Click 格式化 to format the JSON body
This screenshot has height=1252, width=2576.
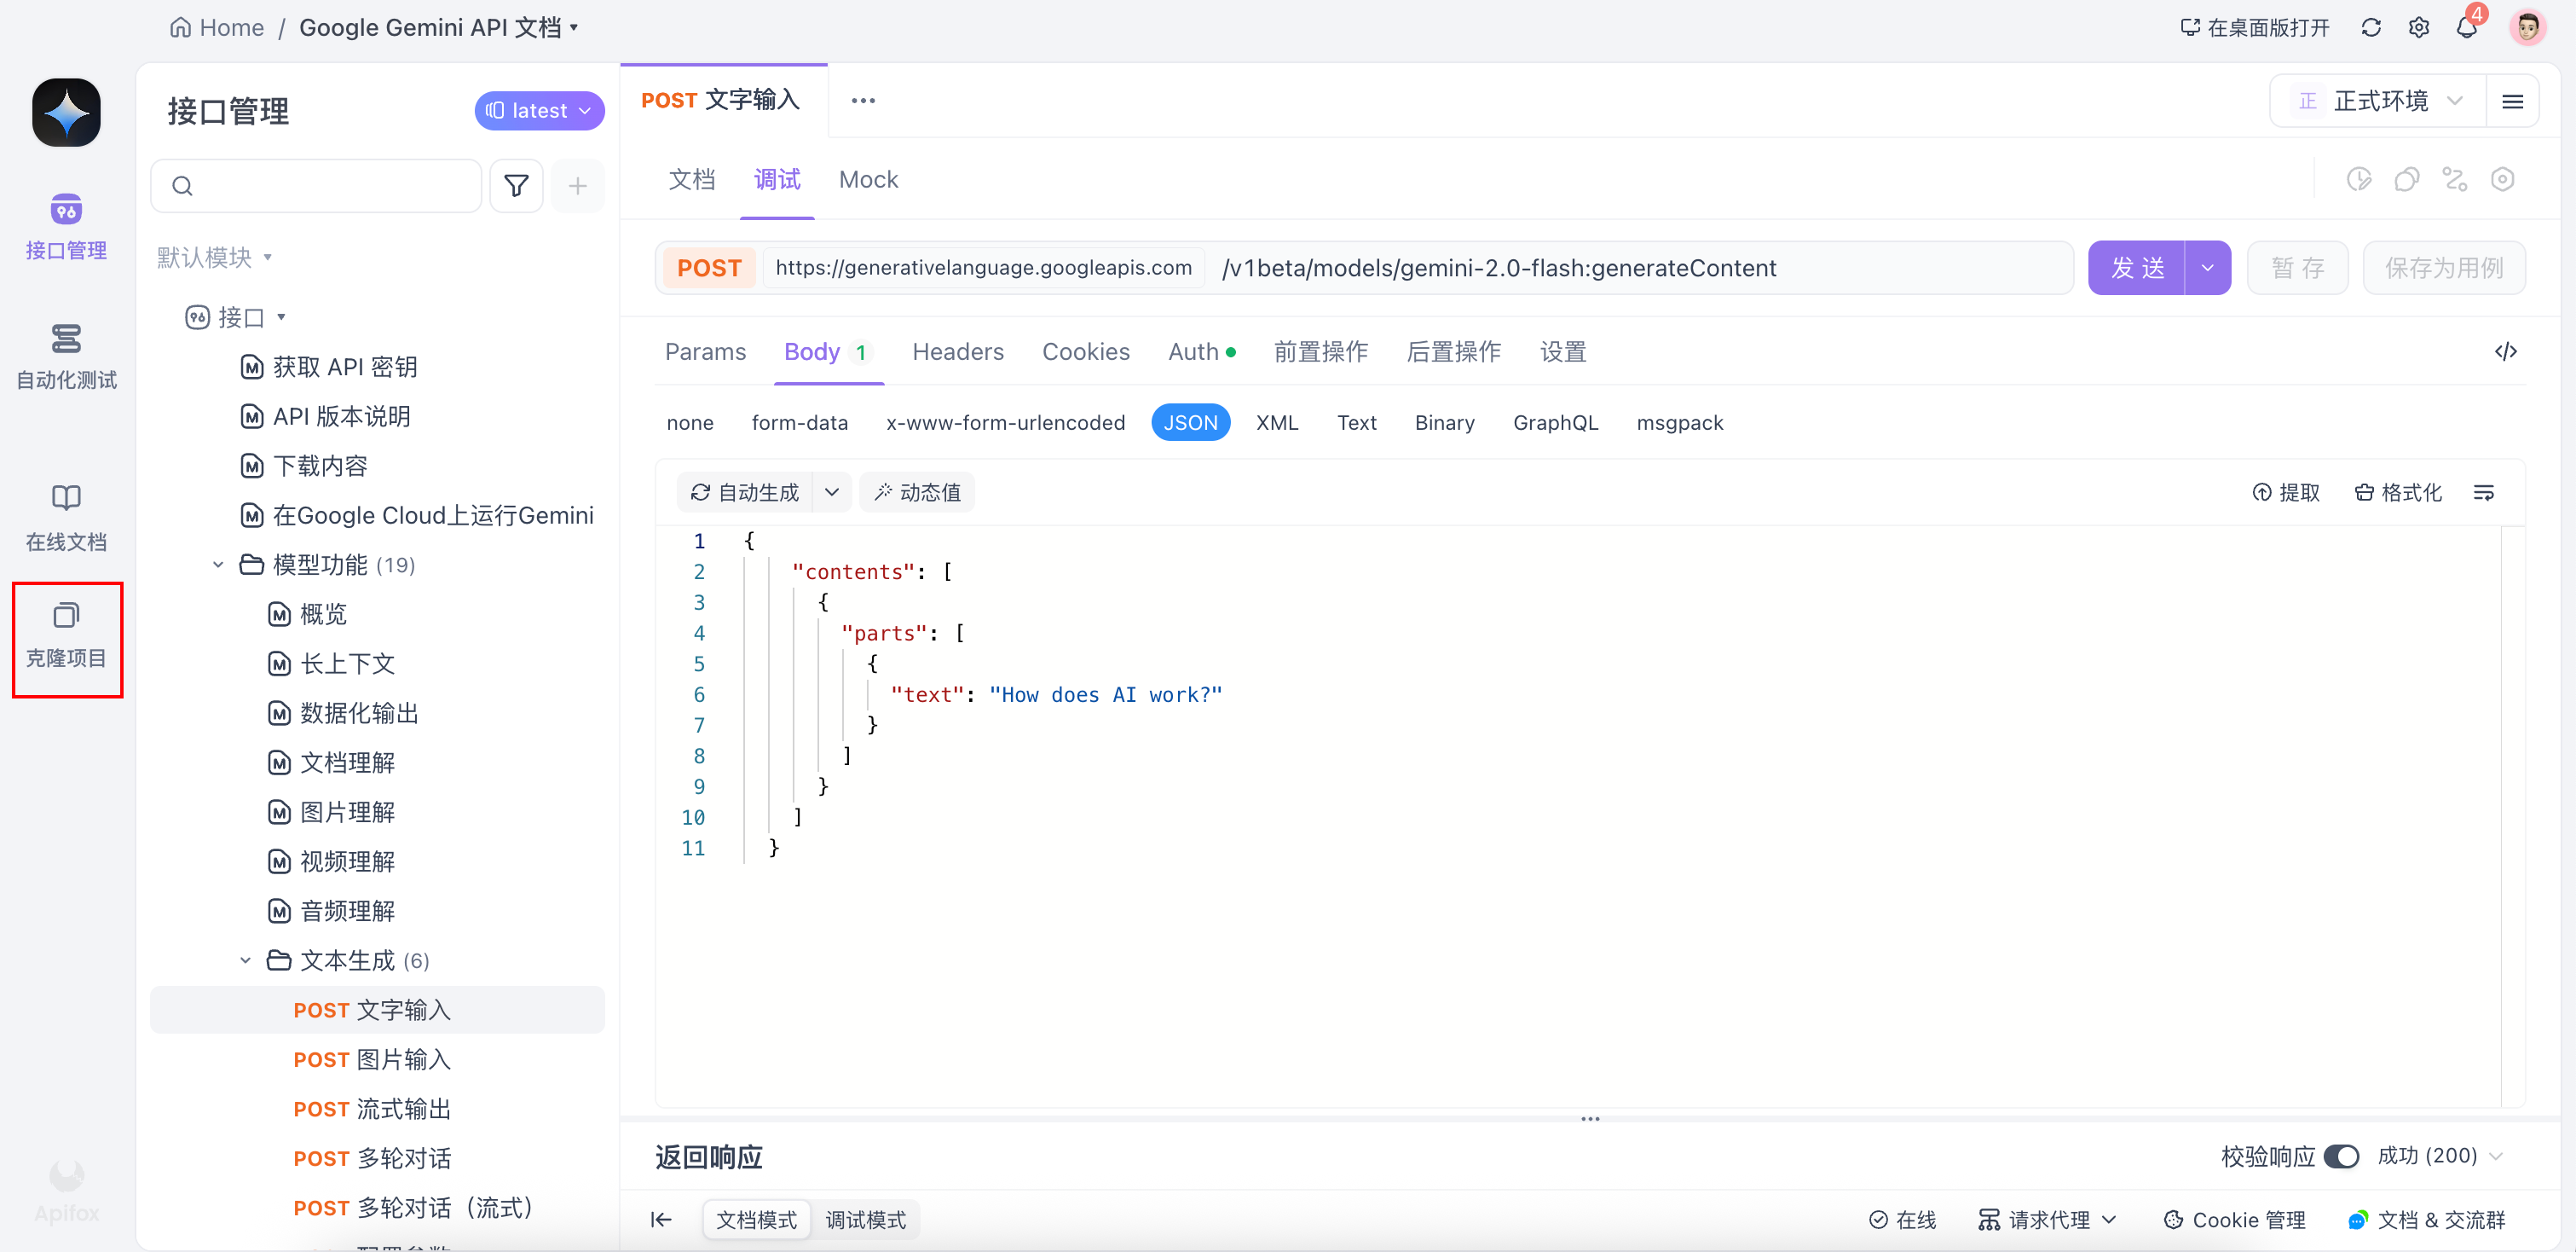pyautogui.click(x=2399, y=491)
